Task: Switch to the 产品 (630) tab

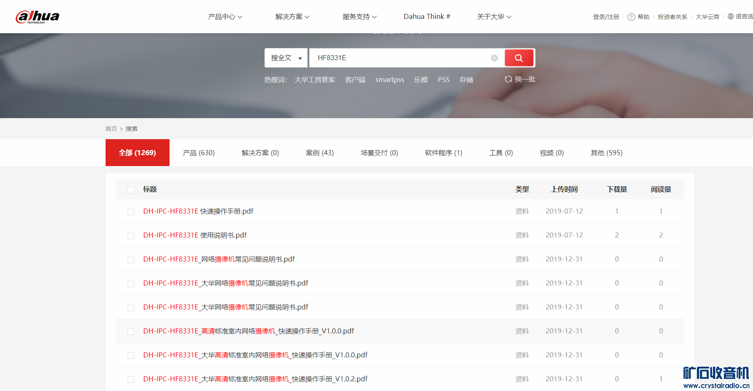Action: point(199,153)
